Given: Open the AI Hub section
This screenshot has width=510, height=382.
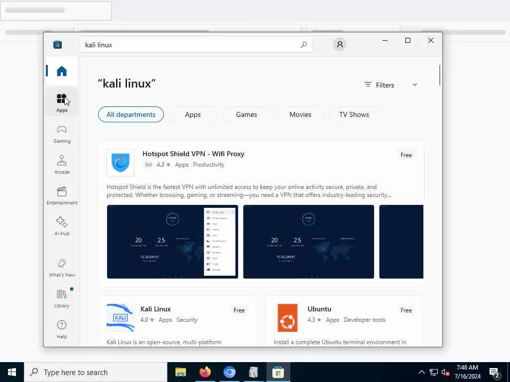Looking at the screenshot, I should [61, 226].
